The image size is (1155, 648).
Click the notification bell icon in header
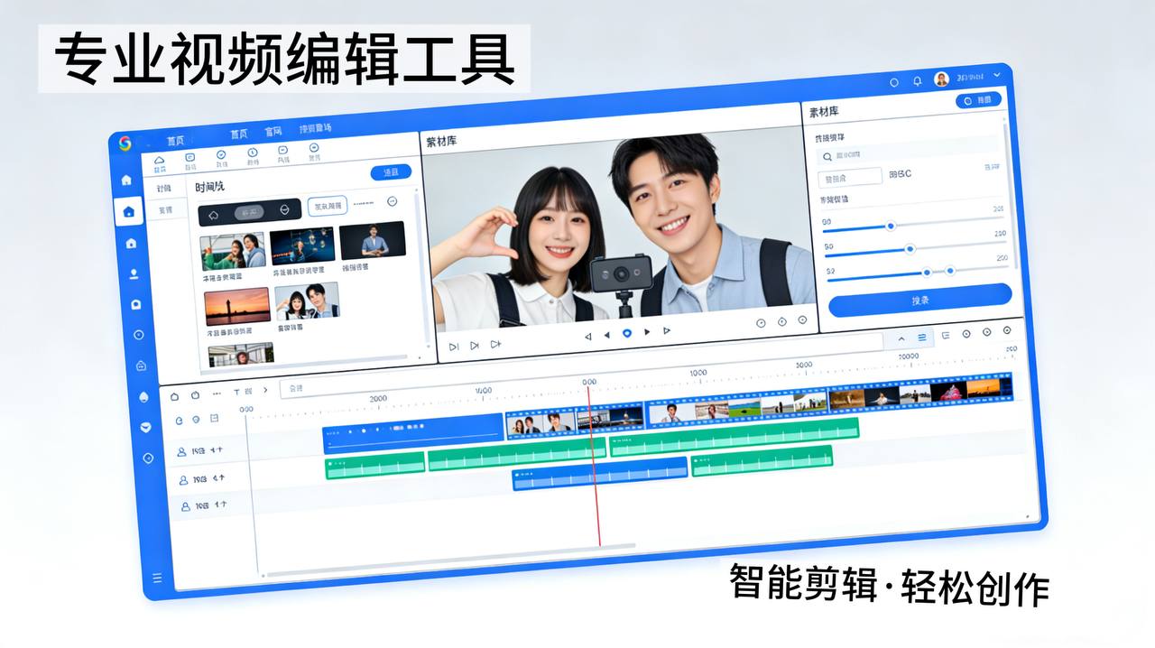point(918,81)
